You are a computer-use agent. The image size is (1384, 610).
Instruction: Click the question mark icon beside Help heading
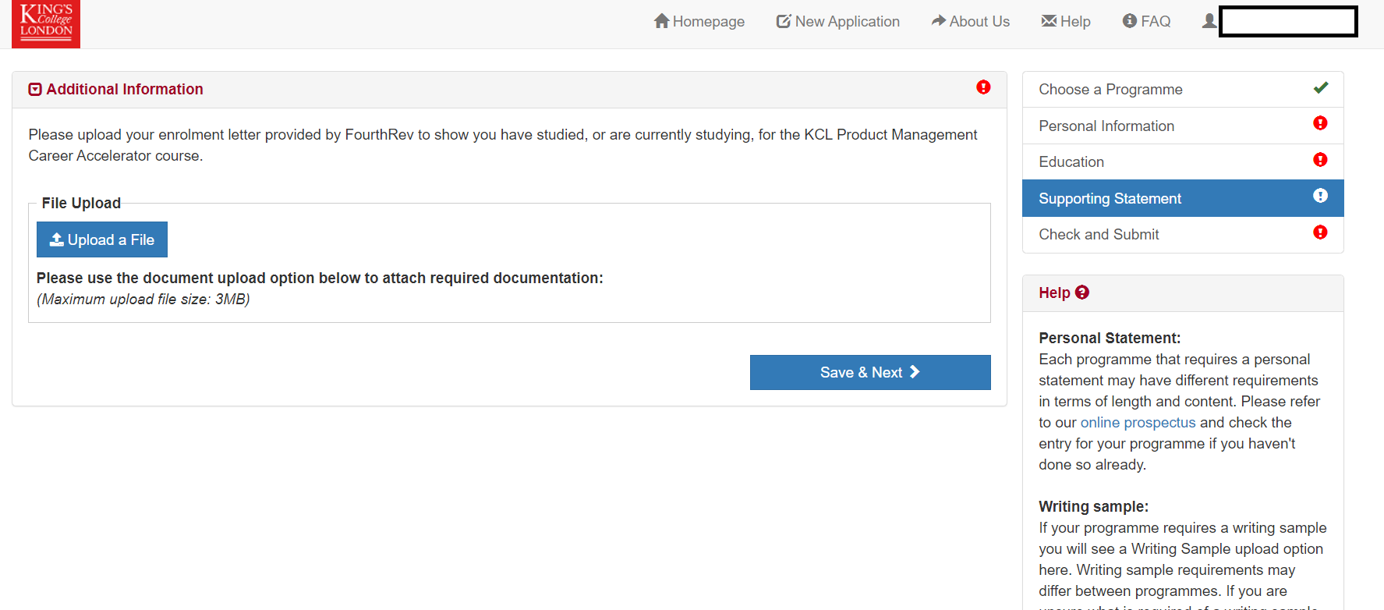coord(1081,293)
